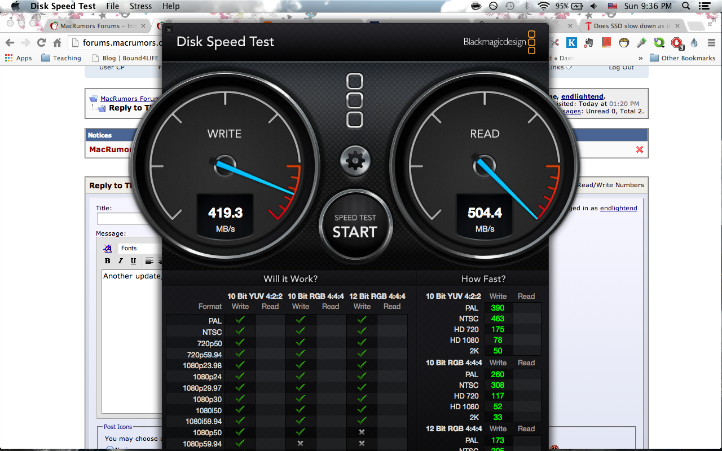Open the US flag input source menu
This screenshot has width=722, height=451.
click(613, 6)
